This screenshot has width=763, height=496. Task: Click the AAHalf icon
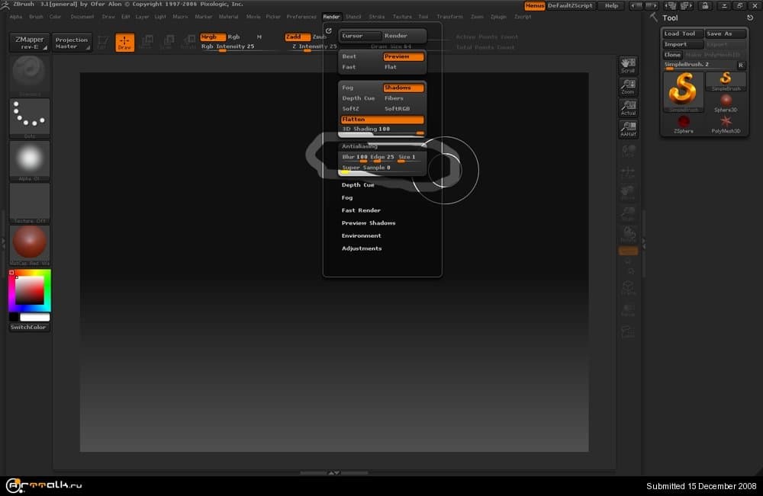coord(628,129)
